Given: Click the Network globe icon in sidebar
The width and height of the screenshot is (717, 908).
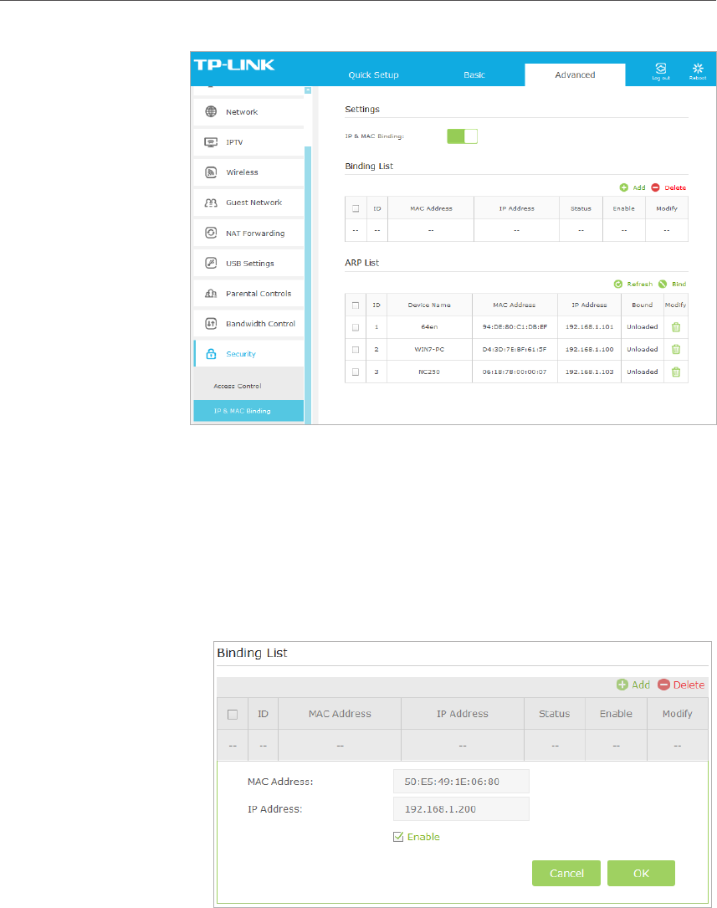Looking at the screenshot, I should coord(211,112).
